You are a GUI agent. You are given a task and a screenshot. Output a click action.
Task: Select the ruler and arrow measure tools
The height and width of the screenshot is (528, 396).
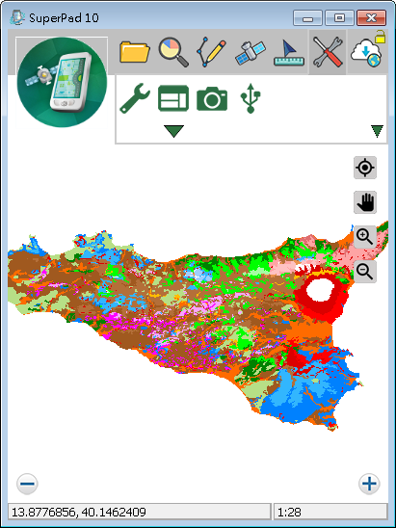pyautogui.click(x=289, y=53)
